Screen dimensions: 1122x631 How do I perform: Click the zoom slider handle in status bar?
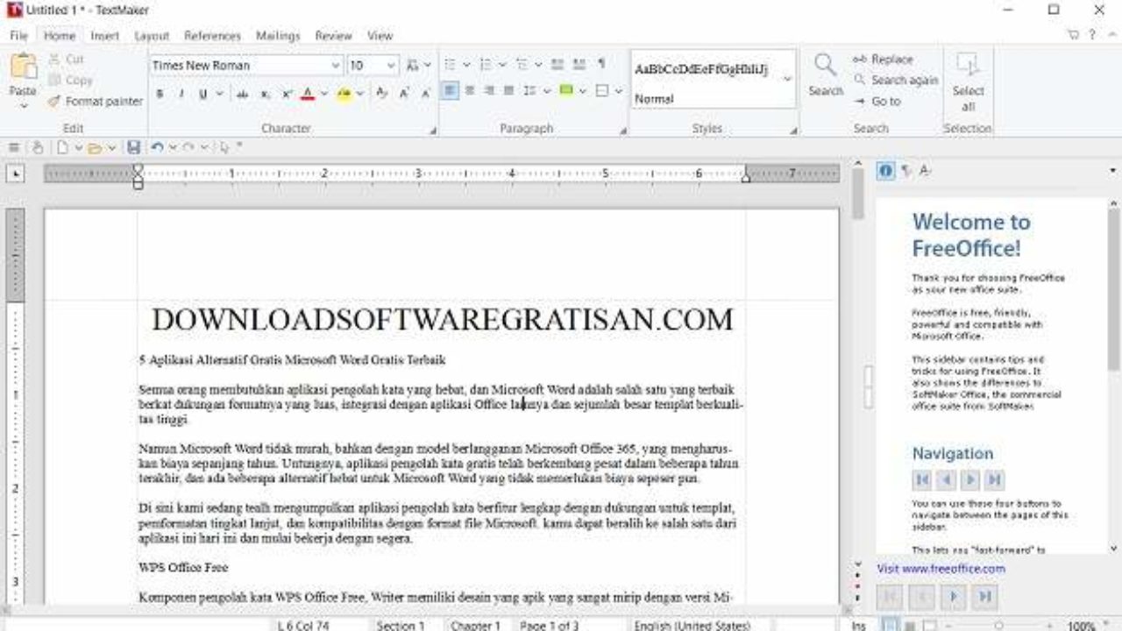tap(1000, 625)
